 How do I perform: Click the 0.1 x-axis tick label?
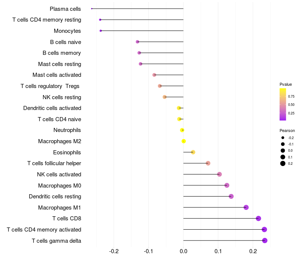218,251
